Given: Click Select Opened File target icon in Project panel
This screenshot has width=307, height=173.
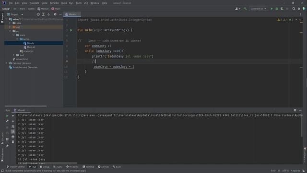Looking at the screenshot, I should click(x=38, y=14).
